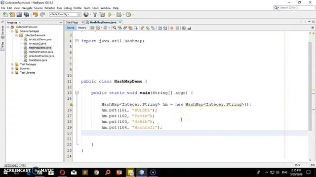Screen dimensions: 316x177
Task: Click the Search input field
Action: click(x=297, y=8)
